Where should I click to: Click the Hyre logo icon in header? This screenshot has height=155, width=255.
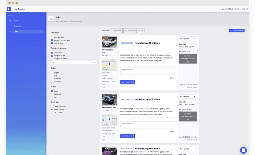pos(9,9)
